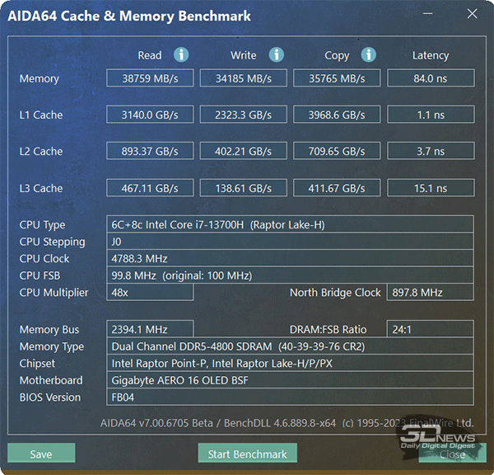Click the Write info icon

[277, 55]
